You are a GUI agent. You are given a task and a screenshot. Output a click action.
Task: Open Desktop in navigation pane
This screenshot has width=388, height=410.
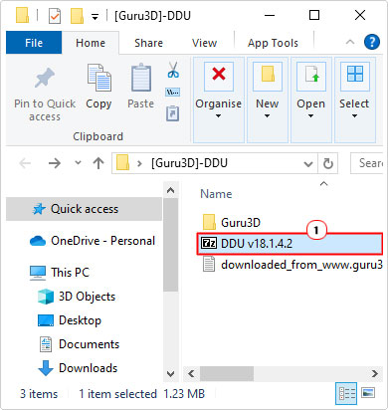point(70,320)
